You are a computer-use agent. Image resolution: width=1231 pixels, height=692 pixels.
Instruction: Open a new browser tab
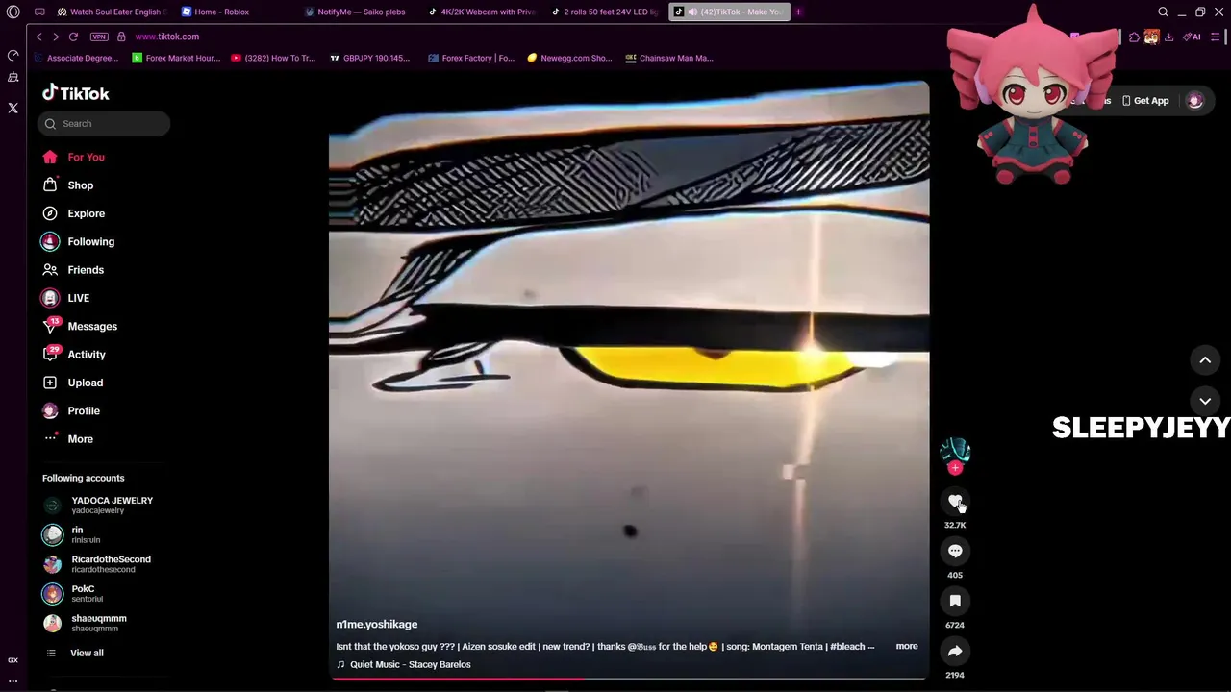[798, 12]
